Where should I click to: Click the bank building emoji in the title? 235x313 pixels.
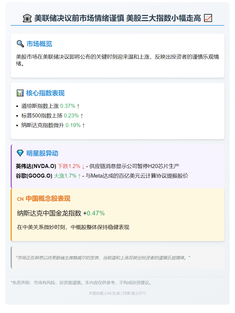pyautogui.click(x=27, y=18)
